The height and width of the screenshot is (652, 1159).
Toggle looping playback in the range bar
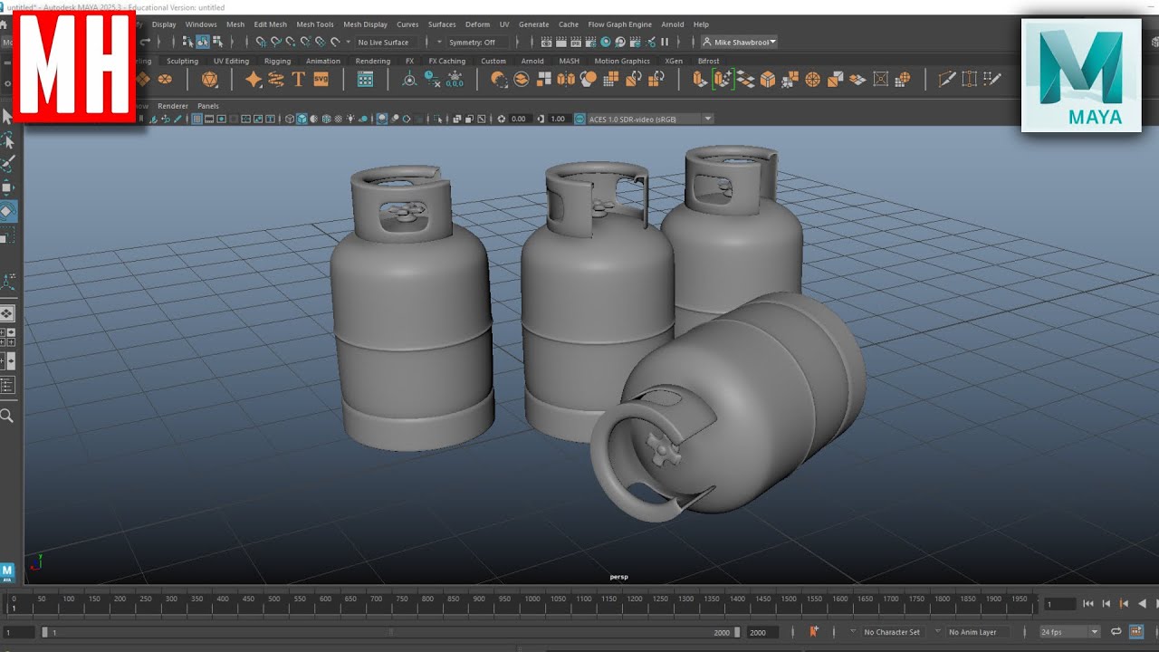[1116, 632]
